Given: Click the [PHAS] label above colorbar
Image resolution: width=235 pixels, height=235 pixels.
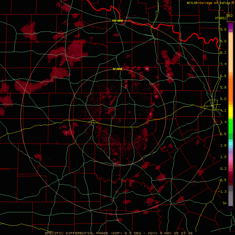Looking at the screenshot, I should 221,18.
